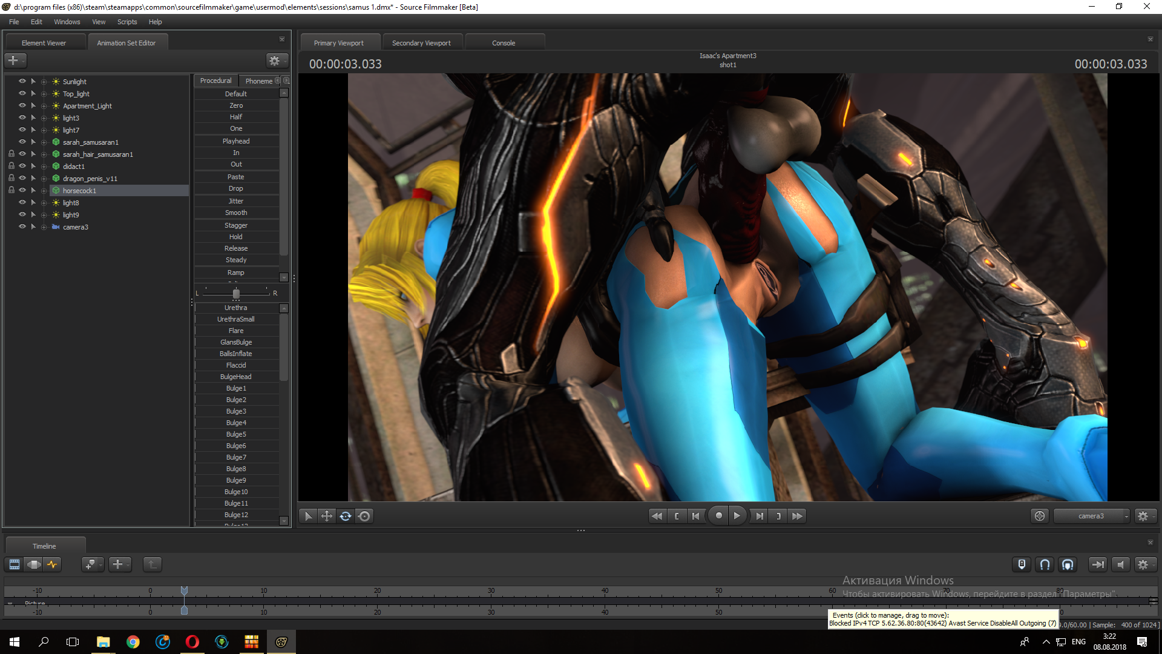Viewport: 1162px width, 654px height.
Task: Toggle the timeline snap magnet icon
Action: 1045,564
